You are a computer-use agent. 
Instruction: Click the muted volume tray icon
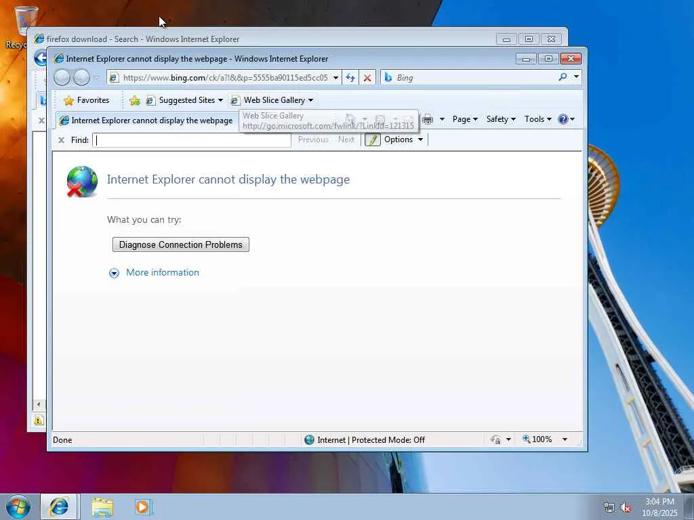(626, 508)
